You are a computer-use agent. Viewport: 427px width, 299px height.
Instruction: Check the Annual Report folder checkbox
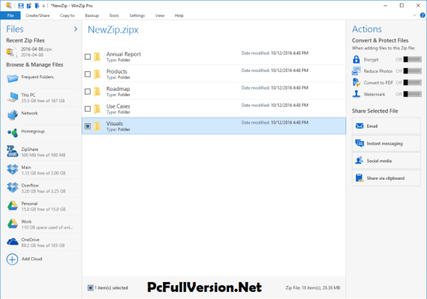[88, 57]
